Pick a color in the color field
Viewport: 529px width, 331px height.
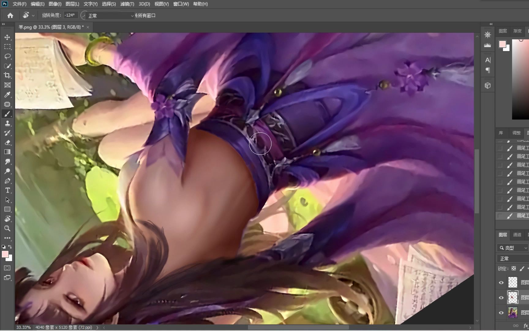(x=520, y=79)
